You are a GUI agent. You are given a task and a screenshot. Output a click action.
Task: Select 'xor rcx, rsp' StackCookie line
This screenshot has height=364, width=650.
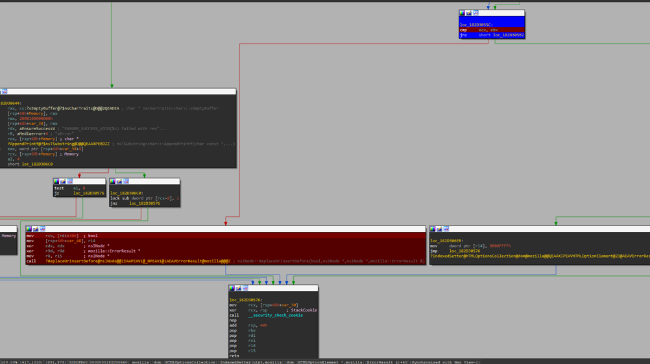click(x=273, y=310)
